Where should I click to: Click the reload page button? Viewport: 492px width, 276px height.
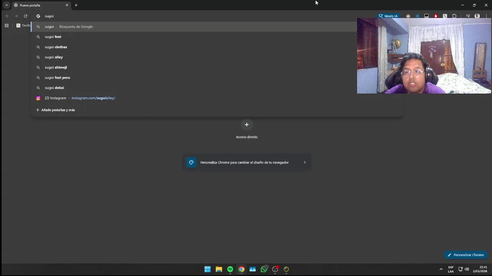[25, 16]
